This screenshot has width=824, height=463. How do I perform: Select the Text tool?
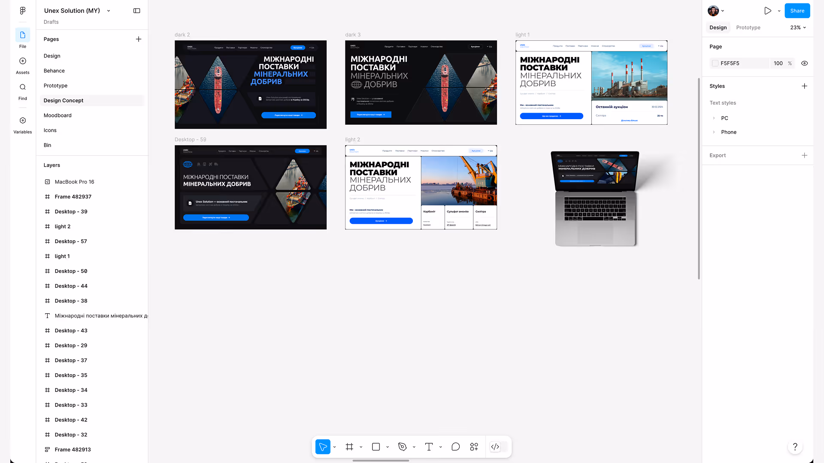pyautogui.click(x=429, y=447)
